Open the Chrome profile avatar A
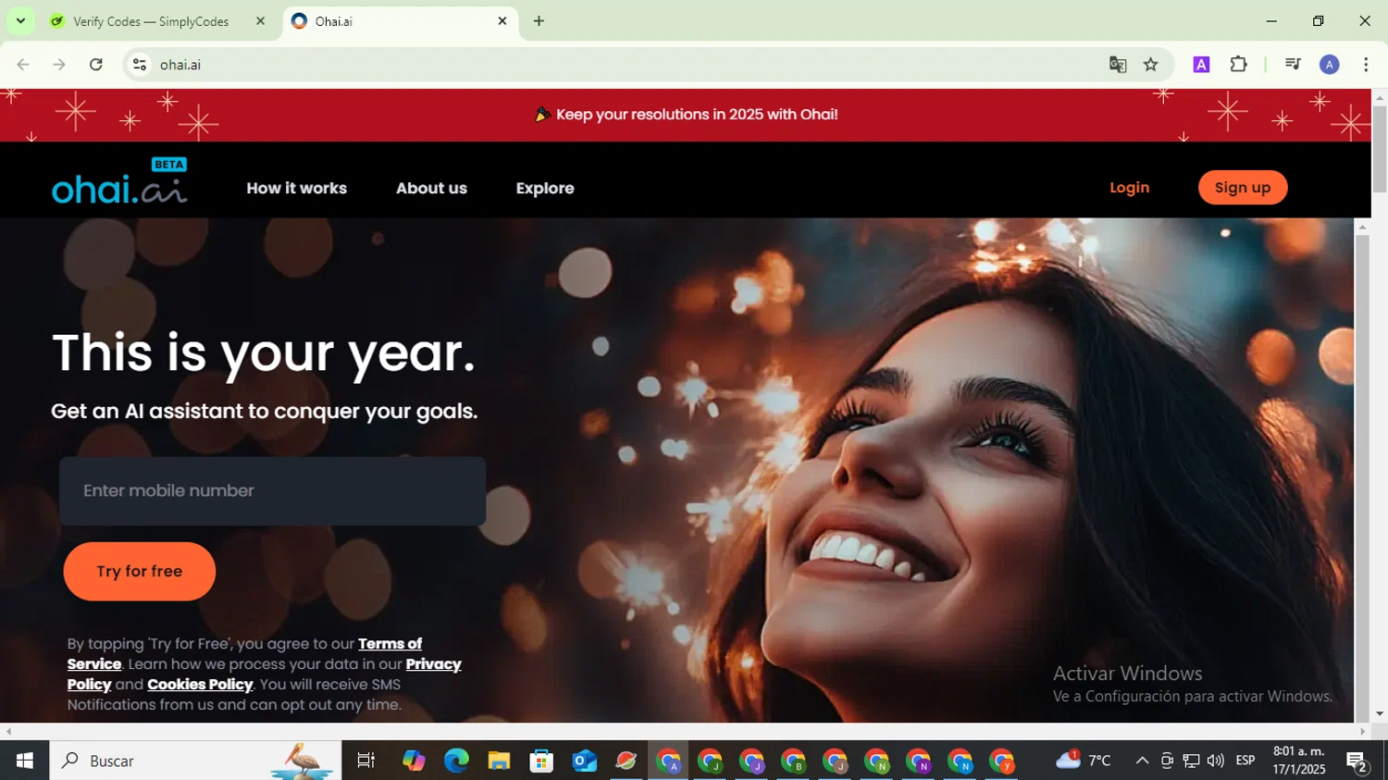The height and width of the screenshot is (780, 1388). [x=1330, y=65]
